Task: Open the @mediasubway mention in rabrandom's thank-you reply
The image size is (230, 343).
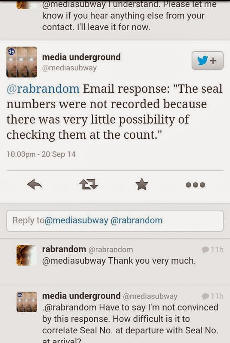Action: [74, 261]
